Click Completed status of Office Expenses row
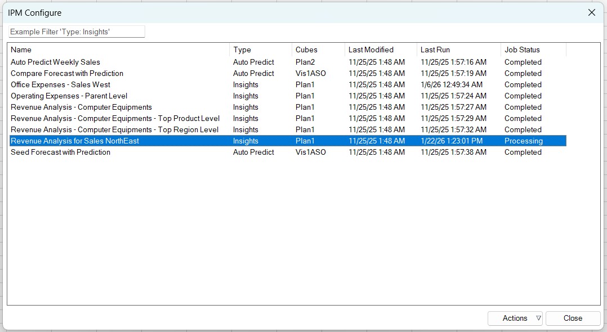 [x=523, y=84]
